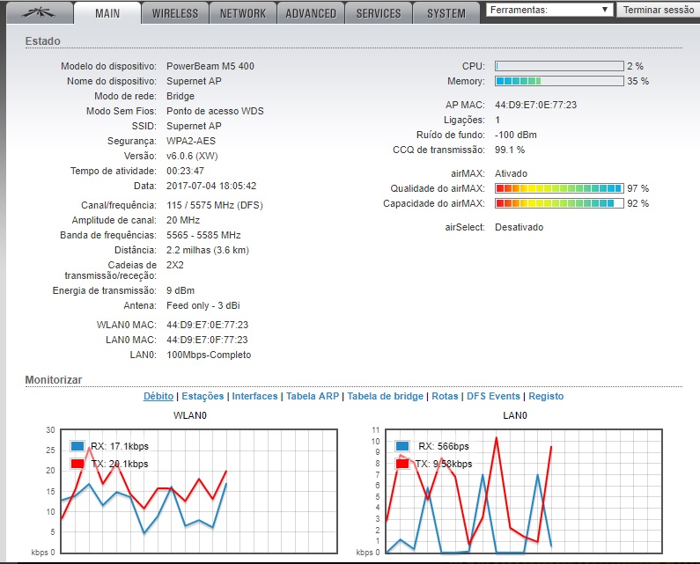Image resolution: width=700 pixels, height=564 pixels.
Task: Click the red TX legend swatch in WLAN0
Action: [x=77, y=464]
